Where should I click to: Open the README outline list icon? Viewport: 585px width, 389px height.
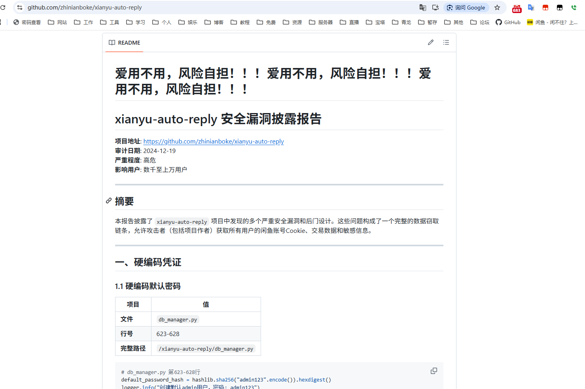446,42
